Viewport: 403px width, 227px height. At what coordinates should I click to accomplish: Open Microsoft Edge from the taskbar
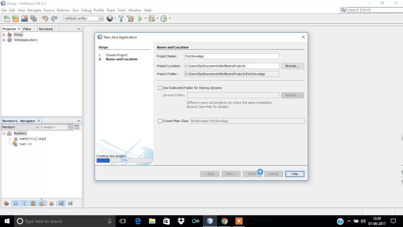tap(138, 221)
